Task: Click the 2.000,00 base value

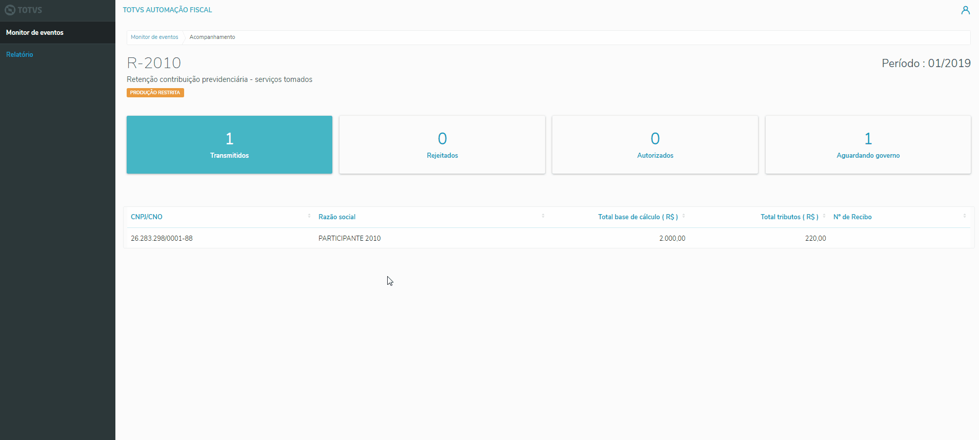Action: tap(672, 238)
